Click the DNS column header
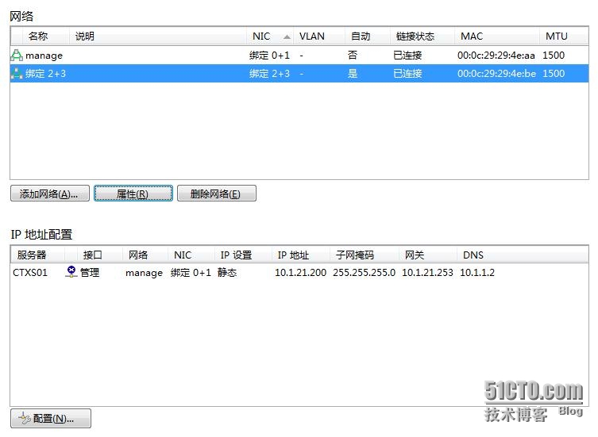The height and width of the screenshot is (437, 598). (473, 255)
